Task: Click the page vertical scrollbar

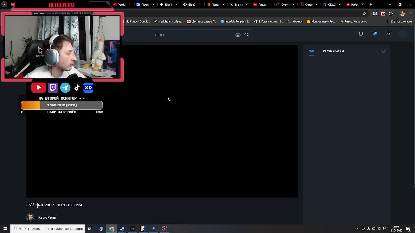Action: coord(414,107)
